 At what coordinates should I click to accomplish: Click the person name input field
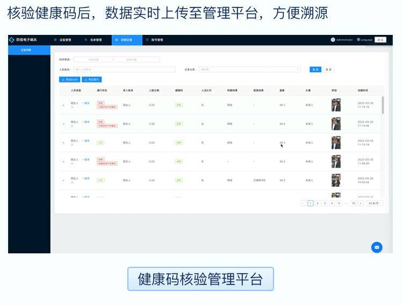tap(124, 69)
